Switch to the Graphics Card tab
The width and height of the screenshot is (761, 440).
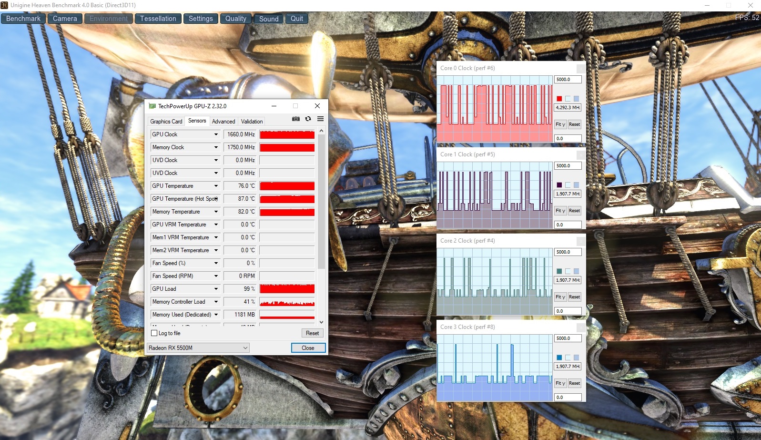point(166,122)
